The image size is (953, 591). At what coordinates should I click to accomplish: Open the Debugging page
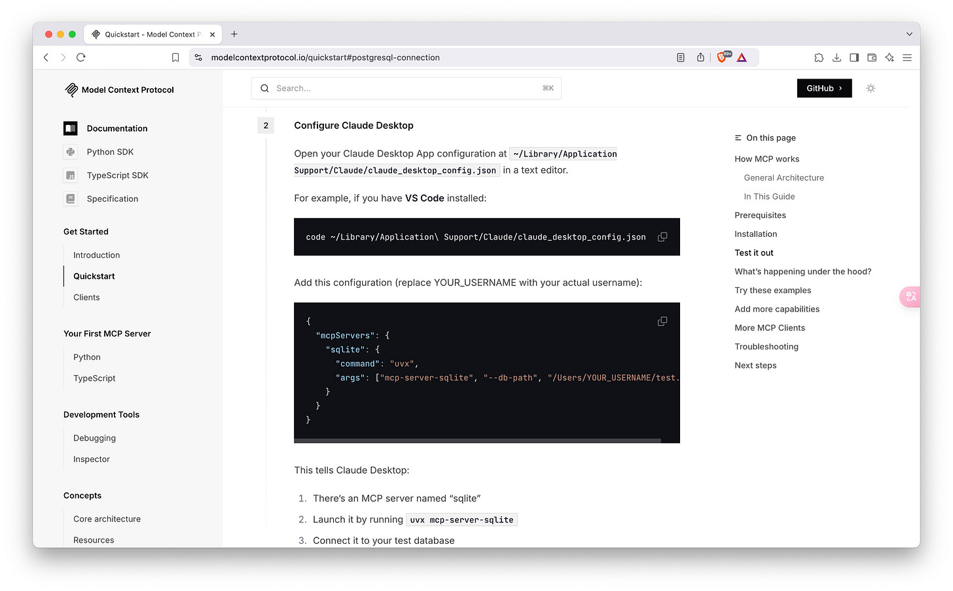94,439
